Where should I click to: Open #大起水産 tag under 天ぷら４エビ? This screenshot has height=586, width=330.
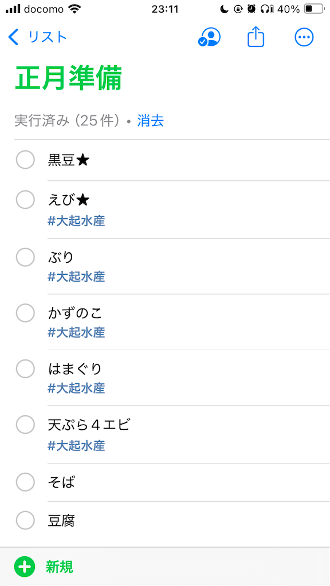tap(76, 445)
